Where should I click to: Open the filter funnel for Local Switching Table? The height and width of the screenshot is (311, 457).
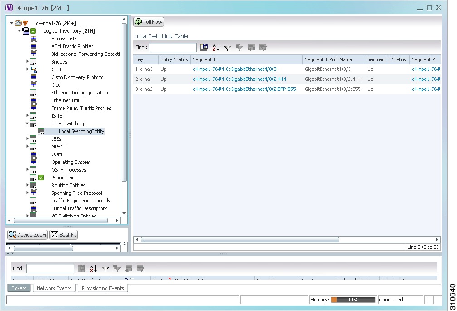click(x=228, y=48)
